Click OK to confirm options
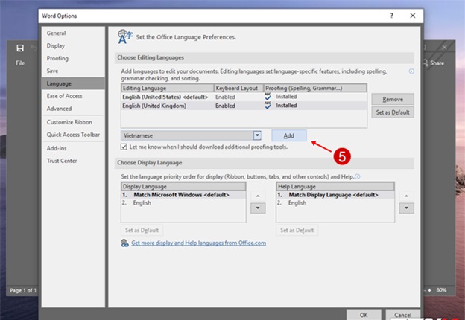This screenshot has height=320, width=465. click(x=363, y=314)
